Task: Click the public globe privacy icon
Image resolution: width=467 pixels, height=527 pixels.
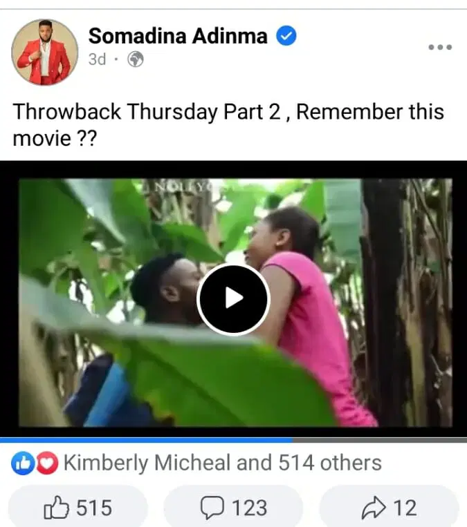Action: pyautogui.click(x=136, y=59)
